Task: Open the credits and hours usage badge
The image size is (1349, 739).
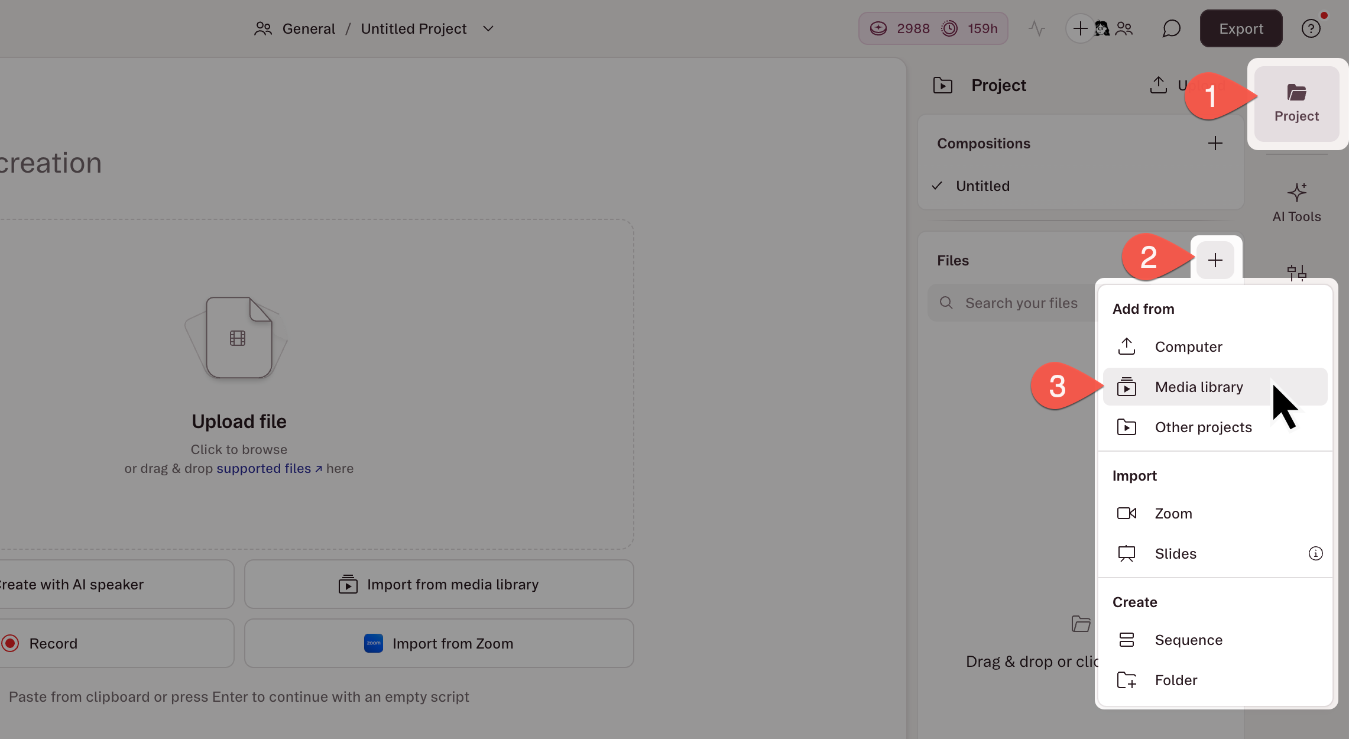Action: coord(933,28)
